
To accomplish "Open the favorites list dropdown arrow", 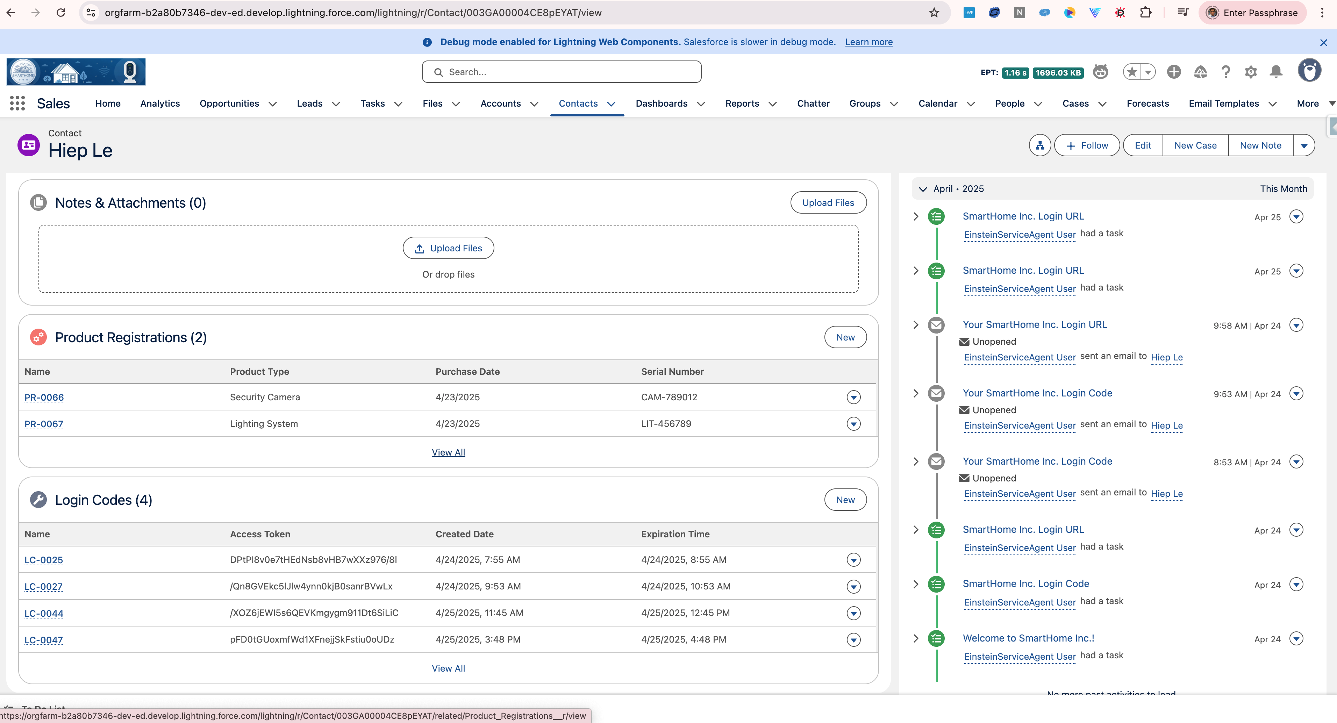I will pos(1148,72).
